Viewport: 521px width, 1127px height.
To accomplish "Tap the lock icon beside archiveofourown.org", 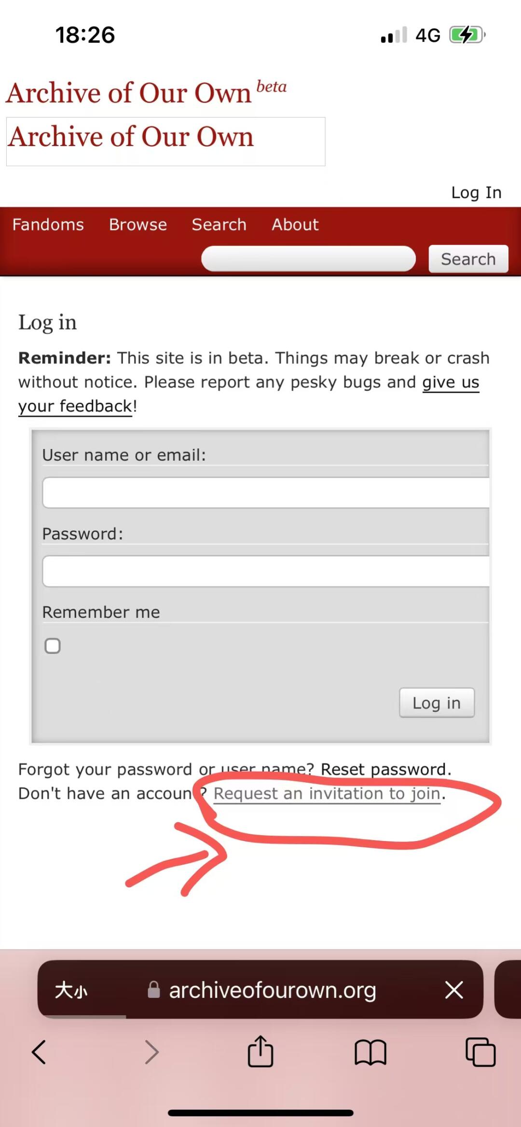I will [154, 990].
